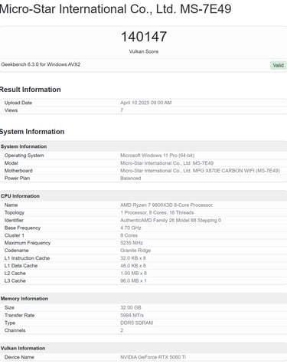
Task: Select the 32.0 KB x 8 value
Action: click(x=133, y=258)
